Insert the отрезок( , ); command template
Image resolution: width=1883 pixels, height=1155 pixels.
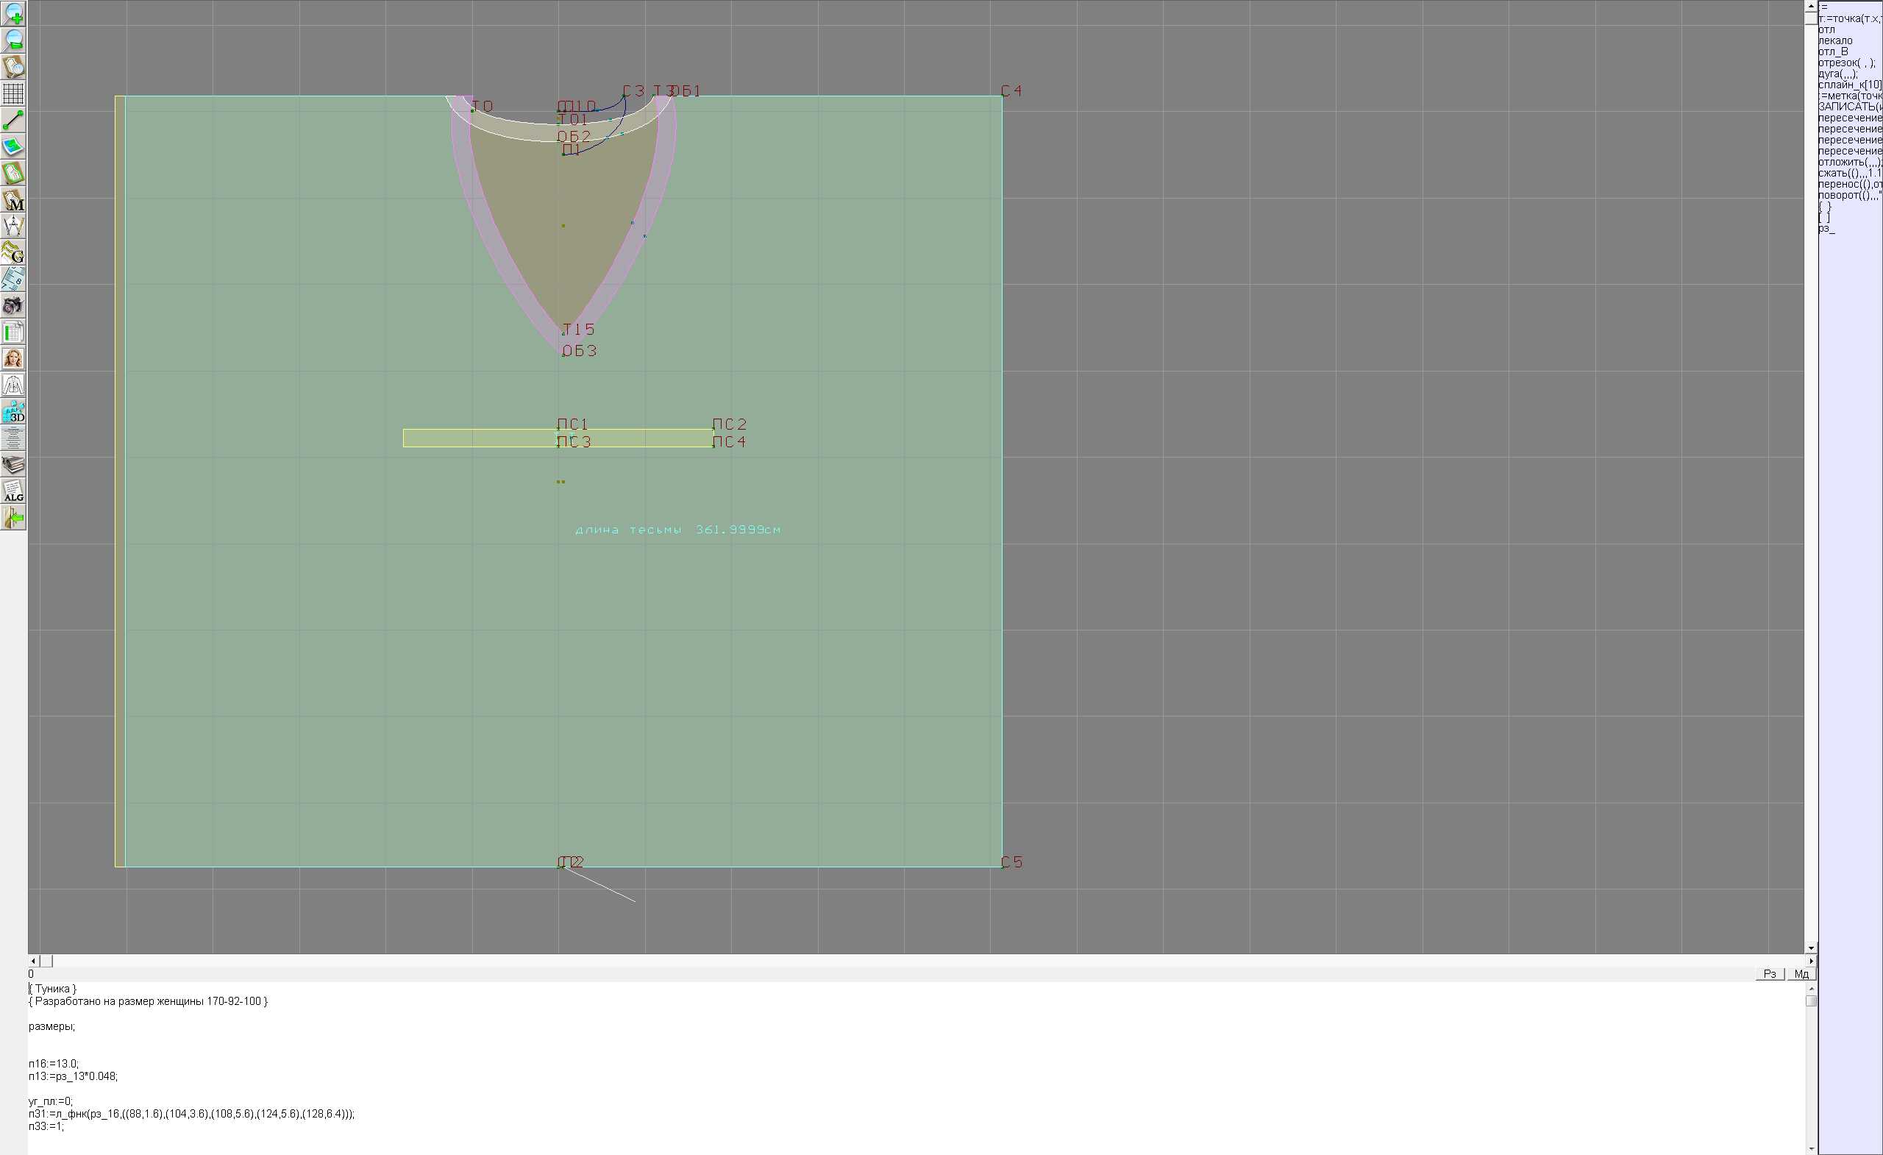click(x=1846, y=63)
